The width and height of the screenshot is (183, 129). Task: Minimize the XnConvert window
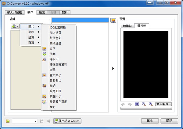tap(160, 2)
